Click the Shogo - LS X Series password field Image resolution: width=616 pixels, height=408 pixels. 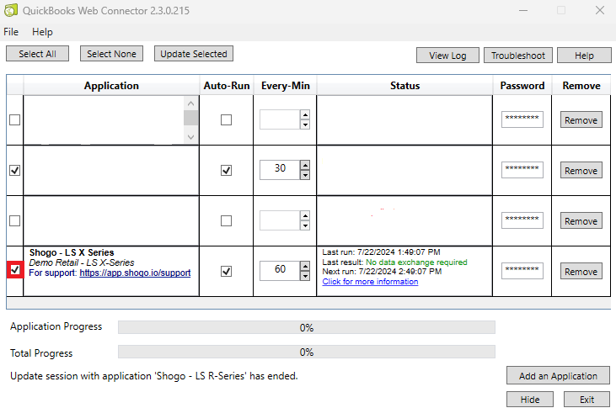pos(522,271)
